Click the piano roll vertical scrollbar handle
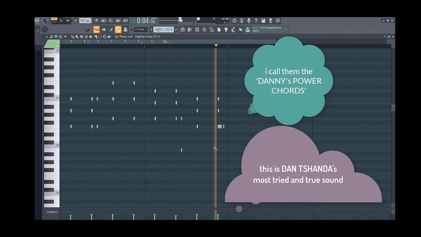421x237 pixels. coord(393,108)
